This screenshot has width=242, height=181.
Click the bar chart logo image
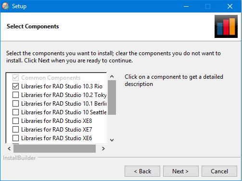[x=226, y=26]
